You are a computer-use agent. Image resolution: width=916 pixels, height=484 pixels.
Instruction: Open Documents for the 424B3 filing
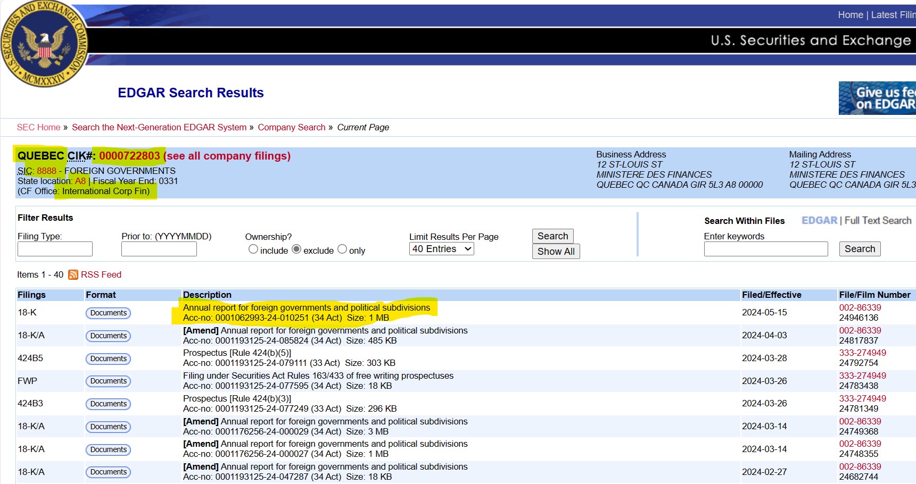pos(109,404)
